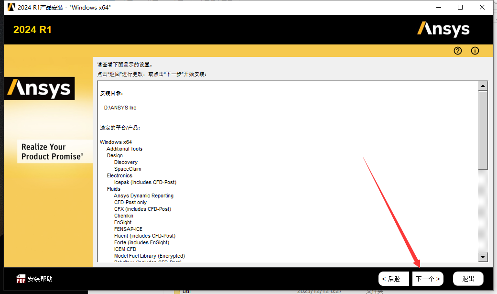Click the 退出 Exit button
497x294 pixels.
click(x=468, y=278)
